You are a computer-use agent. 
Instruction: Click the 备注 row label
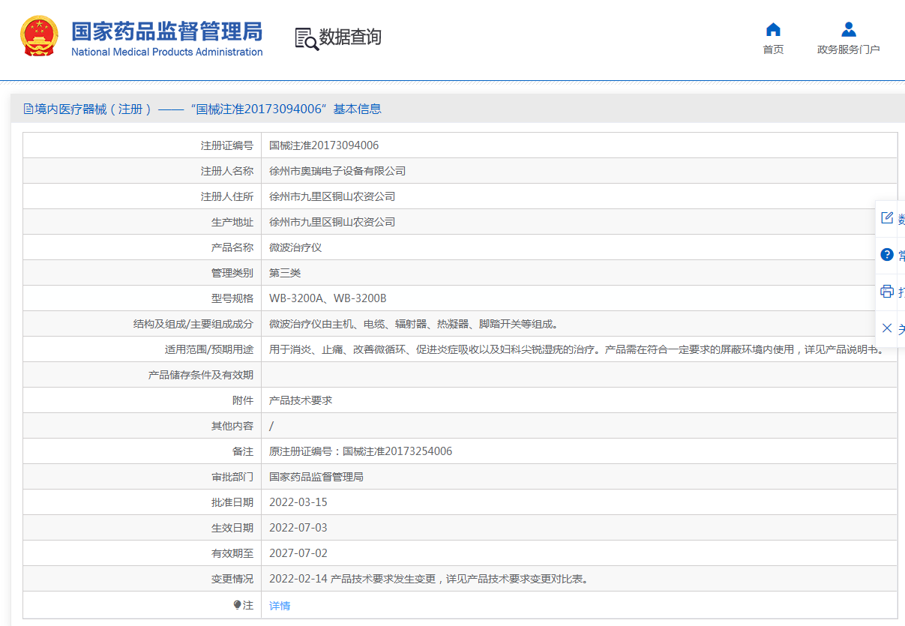click(x=243, y=451)
